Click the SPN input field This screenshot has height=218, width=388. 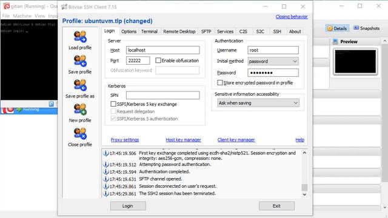coord(162,95)
